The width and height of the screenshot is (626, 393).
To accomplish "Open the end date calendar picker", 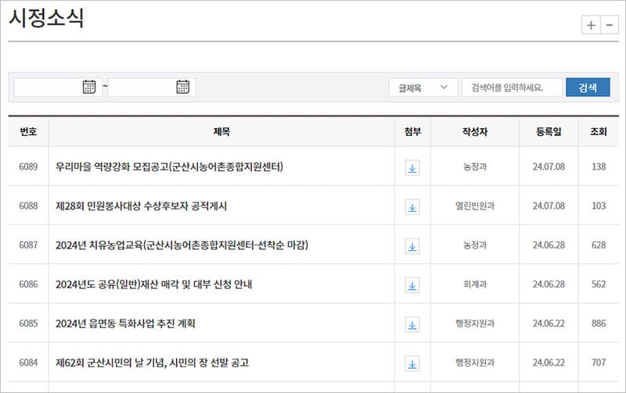I will tap(183, 87).
